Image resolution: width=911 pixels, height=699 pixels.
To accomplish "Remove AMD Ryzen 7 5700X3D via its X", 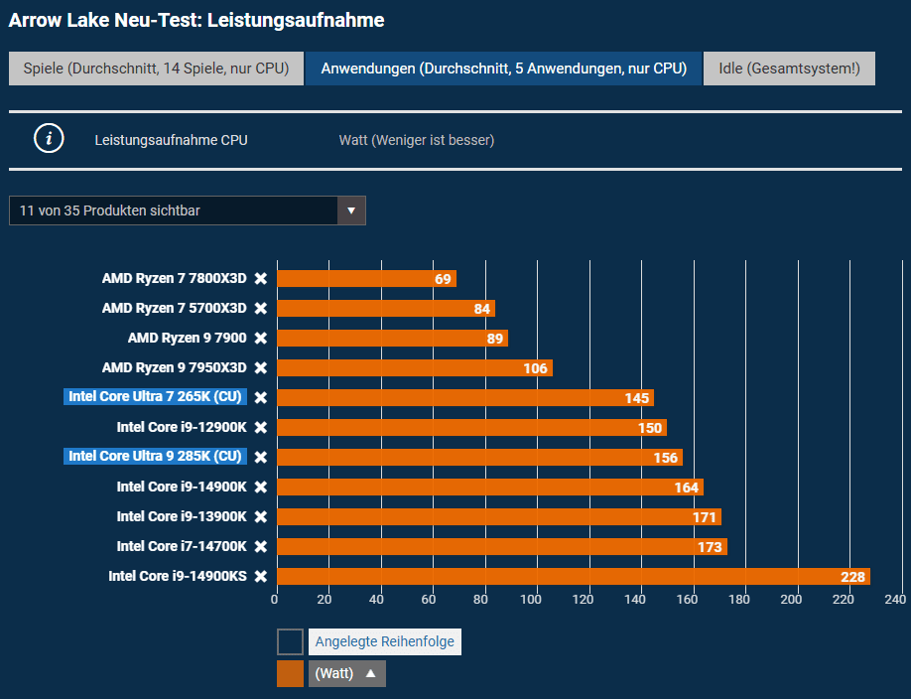I will coord(261,308).
